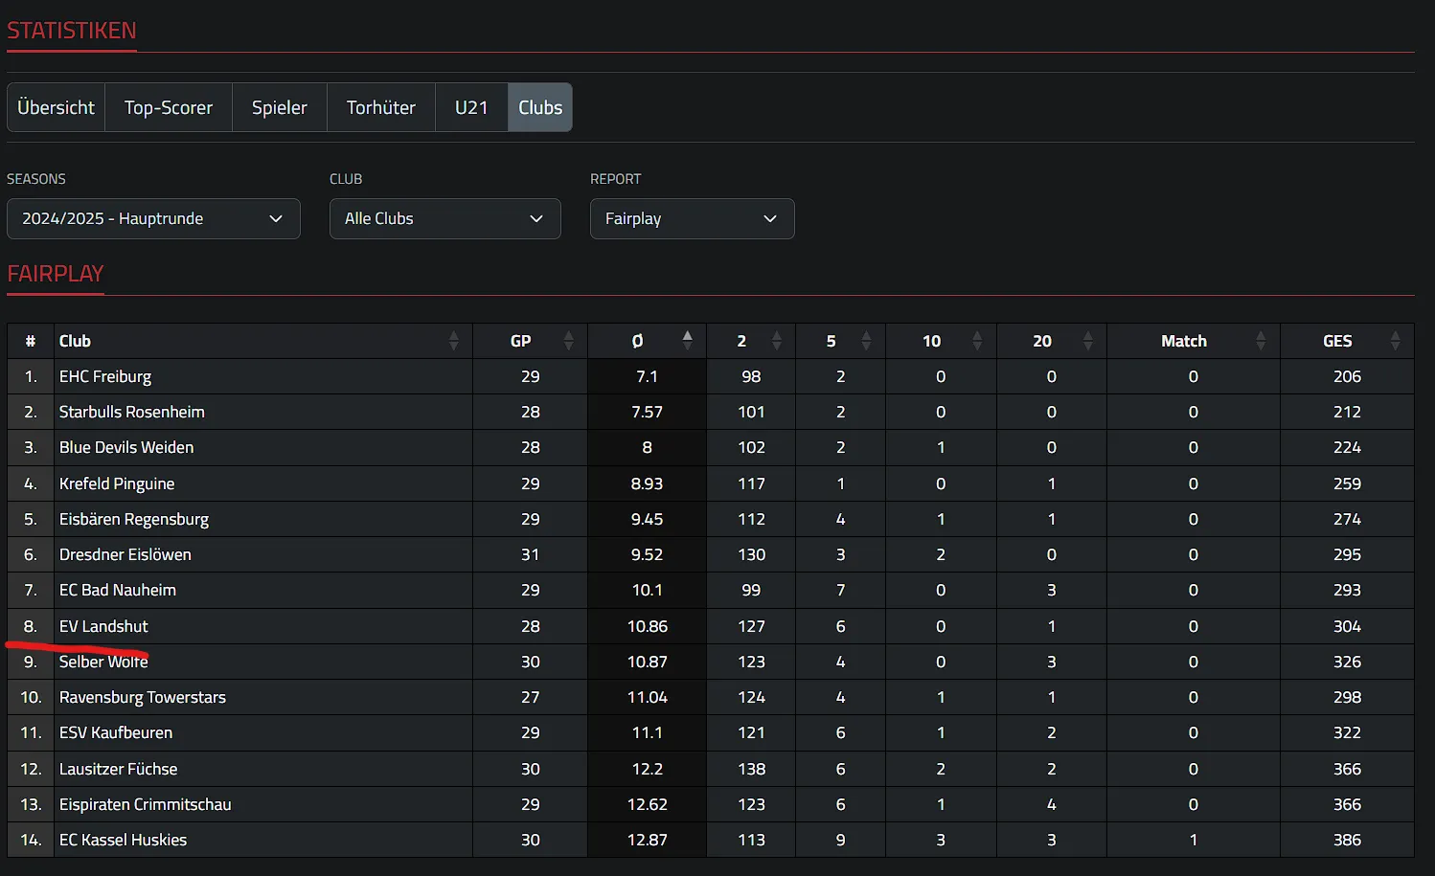Click the 2-minute value 138
Screen dimensions: 1435x876
click(751, 769)
